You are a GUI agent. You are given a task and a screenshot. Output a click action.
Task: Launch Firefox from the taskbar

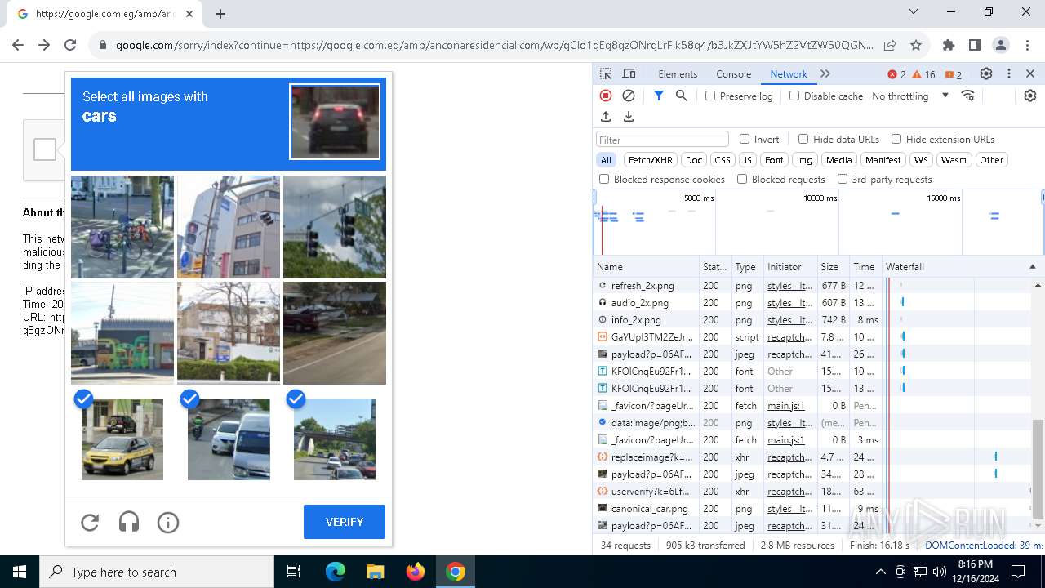(x=416, y=572)
